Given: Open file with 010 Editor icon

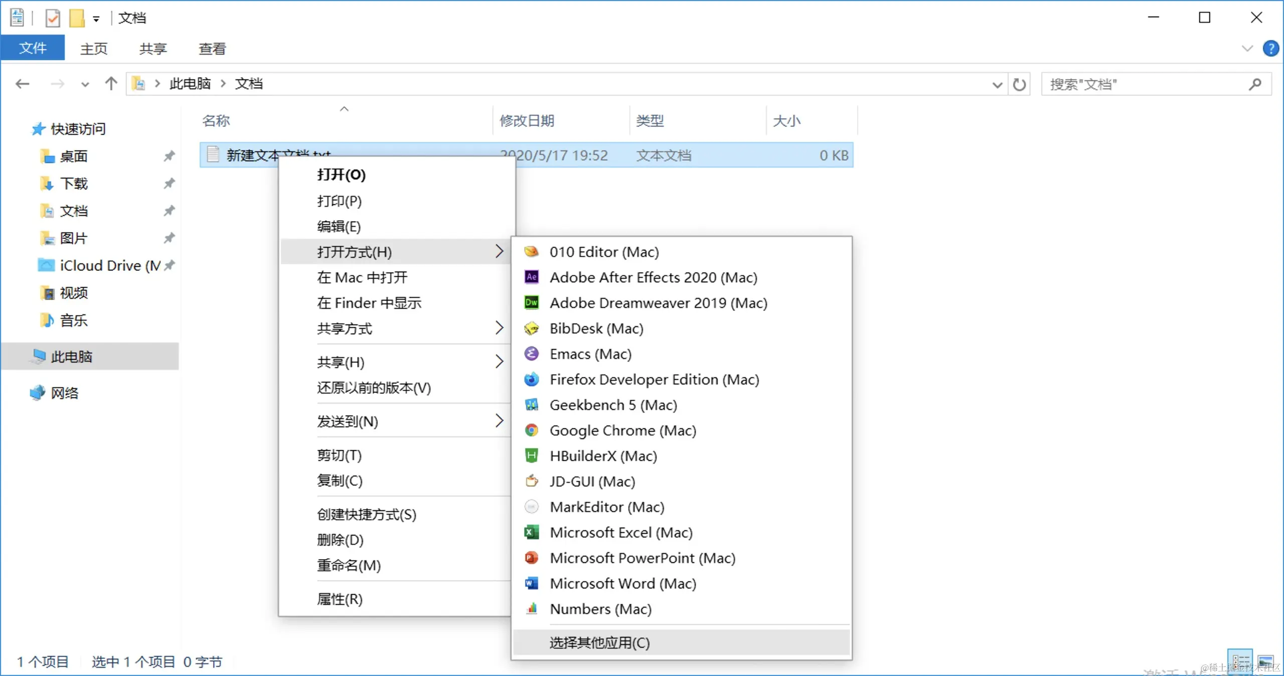Looking at the screenshot, I should 531,252.
